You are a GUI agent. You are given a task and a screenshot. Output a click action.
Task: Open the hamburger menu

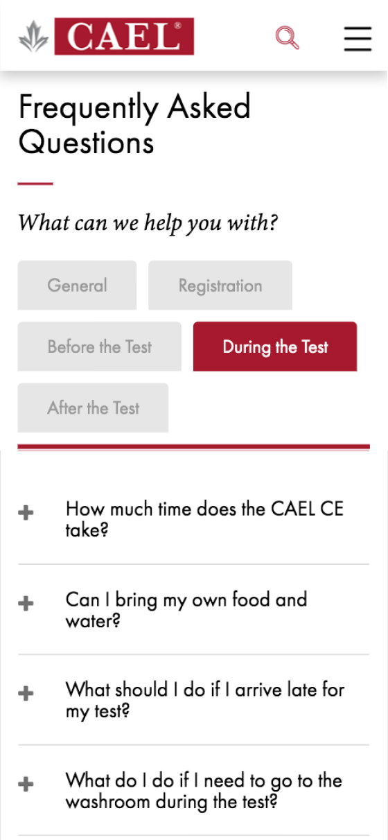tap(358, 37)
